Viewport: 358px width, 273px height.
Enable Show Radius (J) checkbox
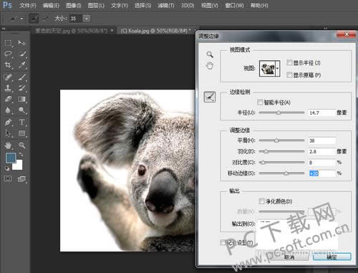[289, 62]
